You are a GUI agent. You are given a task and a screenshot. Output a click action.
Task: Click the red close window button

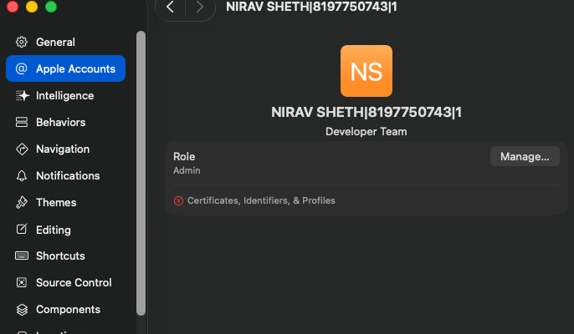click(13, 6)
